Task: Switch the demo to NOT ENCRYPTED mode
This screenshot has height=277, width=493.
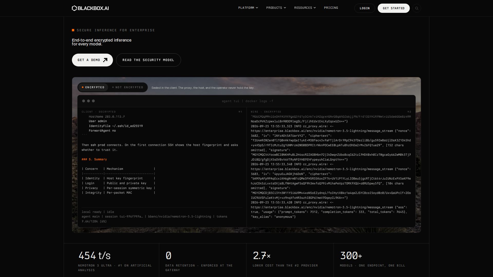Action: coord(128,87)
